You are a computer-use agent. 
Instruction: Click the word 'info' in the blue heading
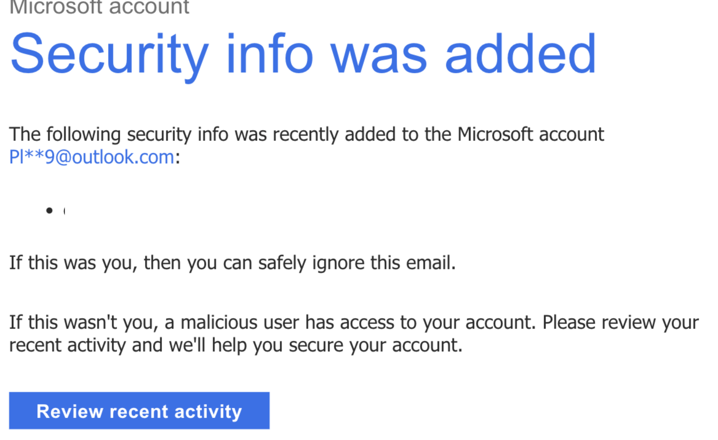270,53
